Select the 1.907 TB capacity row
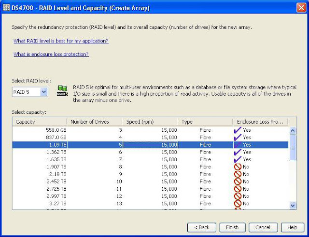309x237 pixels. click(x=150, y=167)
